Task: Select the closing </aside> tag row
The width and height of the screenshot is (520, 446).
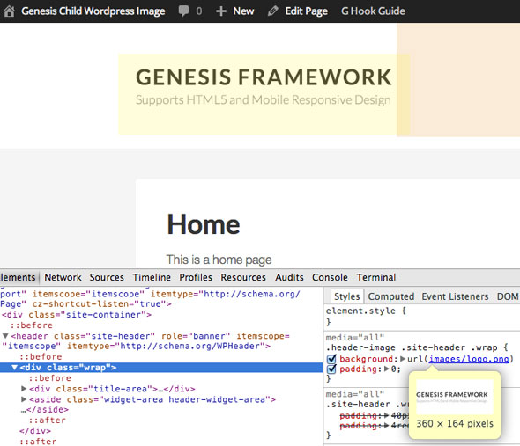Action: (44, 410)
